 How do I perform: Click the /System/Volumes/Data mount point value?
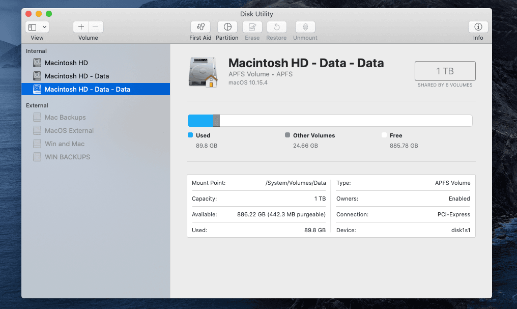pos(296,183)
